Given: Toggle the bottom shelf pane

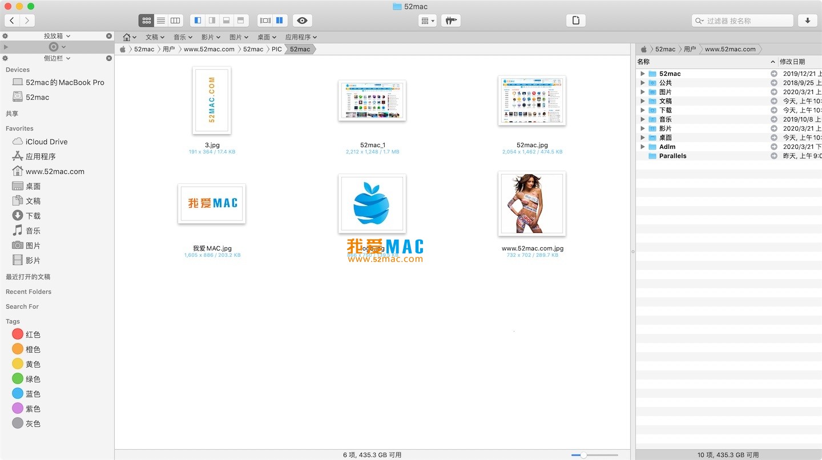Looking at the screenshot, I should click(226, 21).
